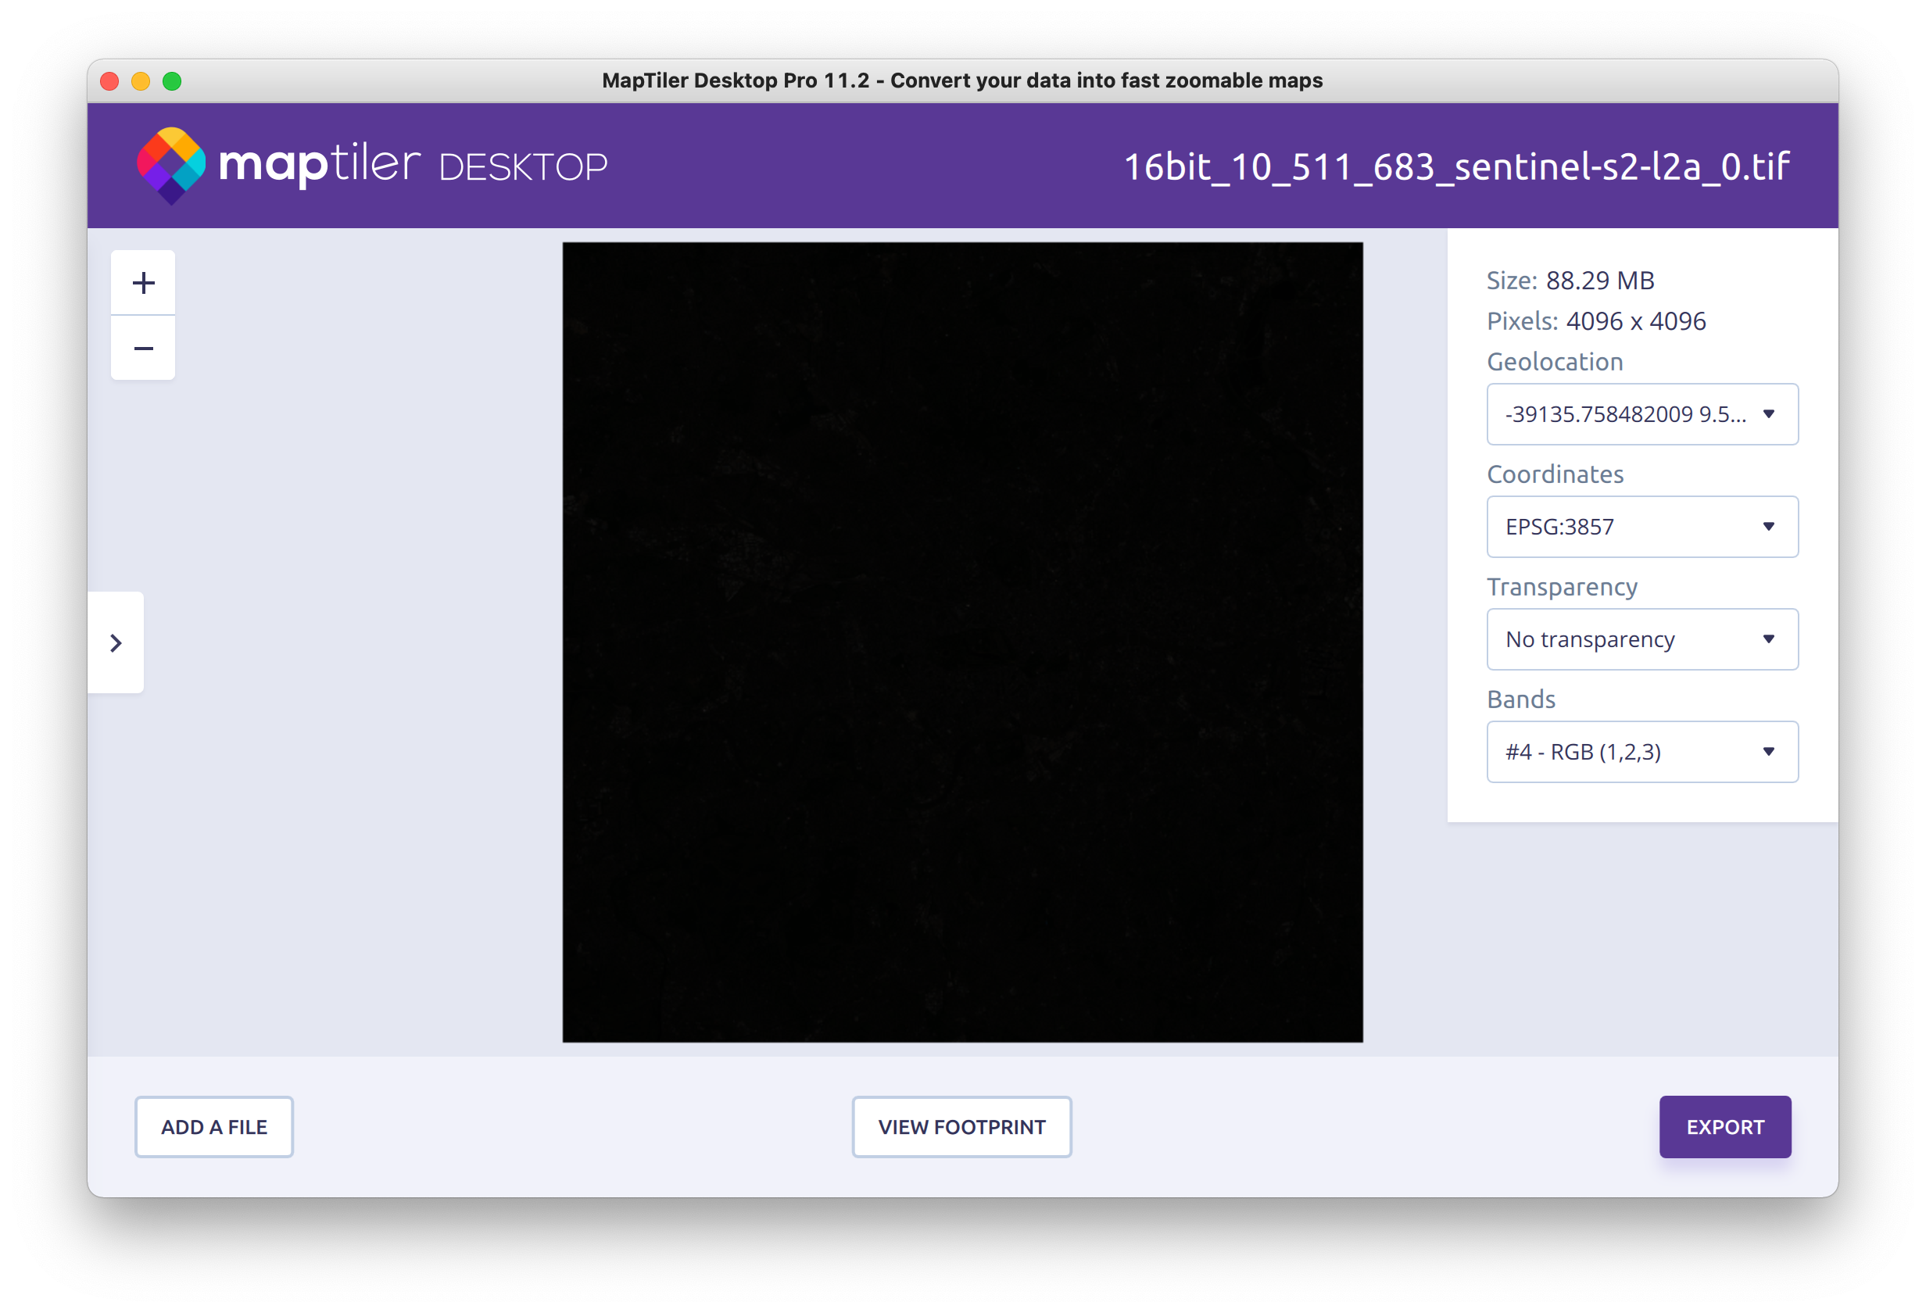The width and height of the screenshot is (1926, 1313).
Task: Click the geolocation value -39135.758482009 field
Action: tap(1624, 414)
